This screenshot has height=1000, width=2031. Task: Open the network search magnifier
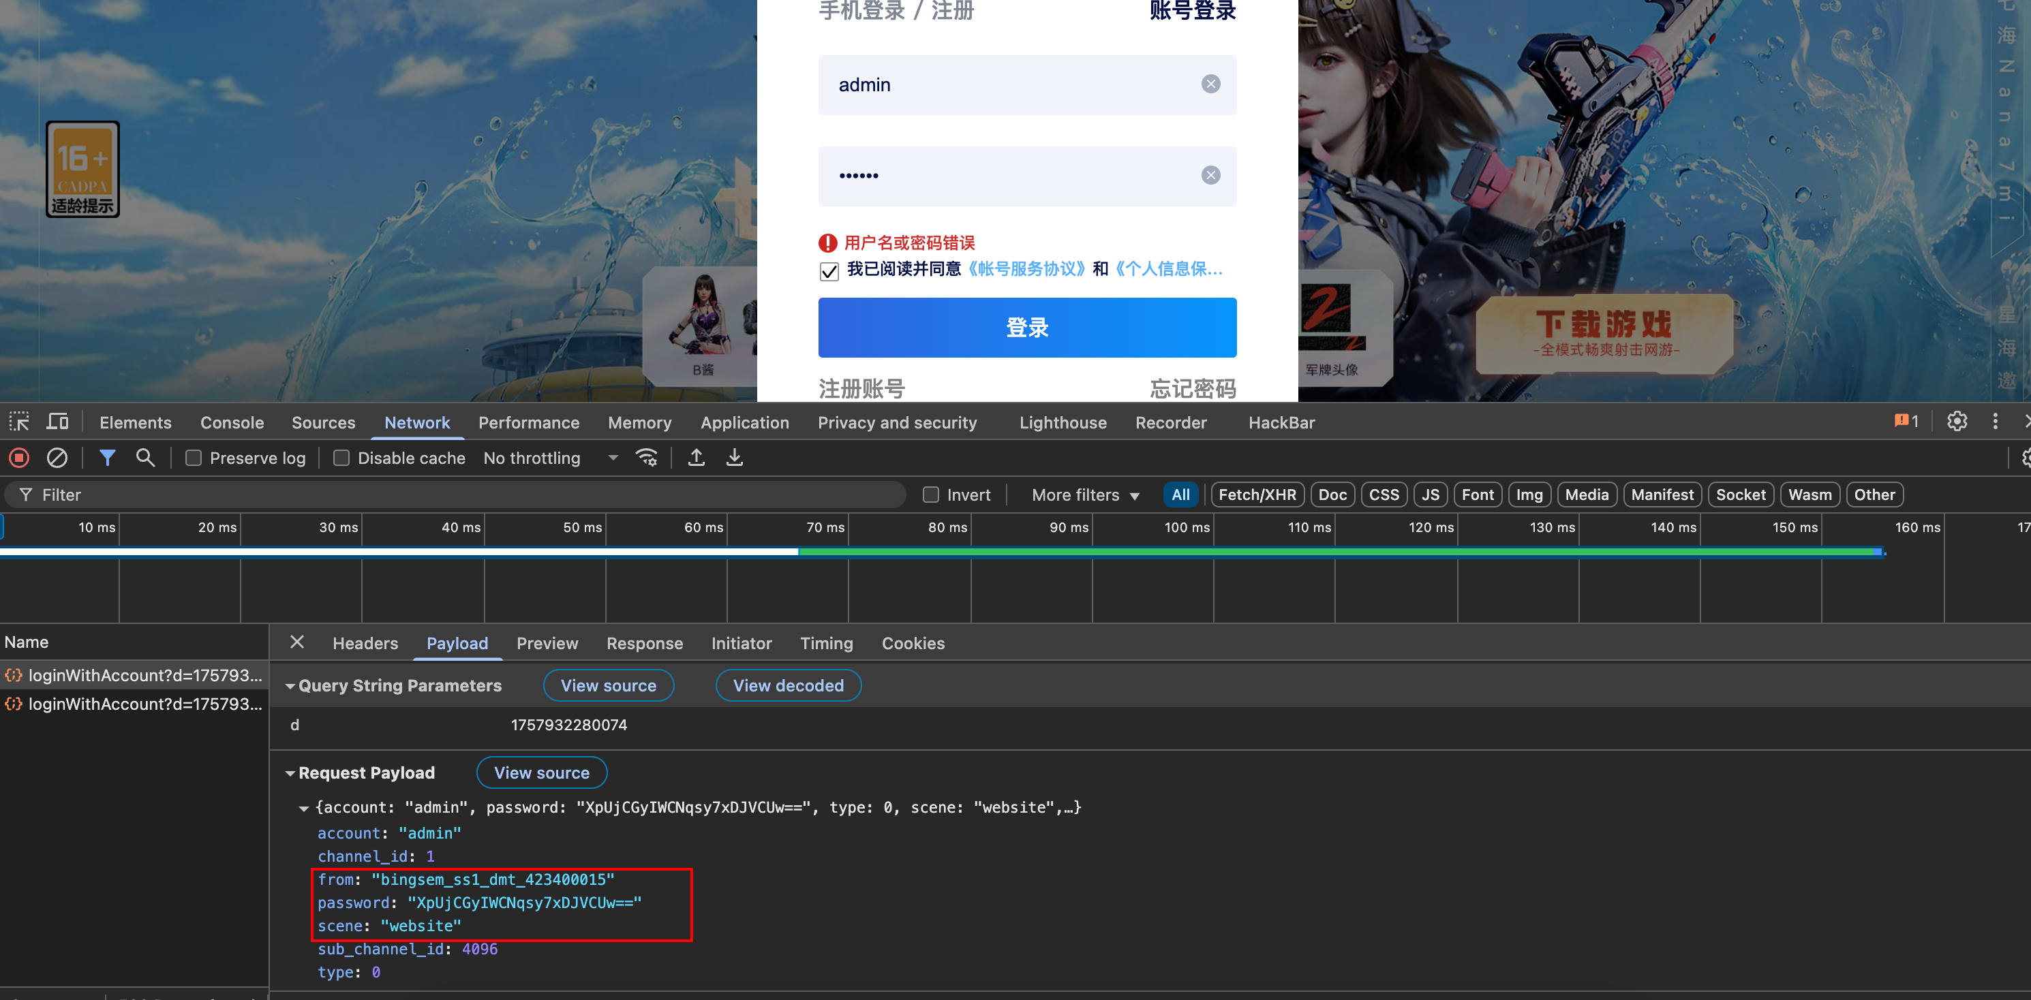(x=145, y=458)
